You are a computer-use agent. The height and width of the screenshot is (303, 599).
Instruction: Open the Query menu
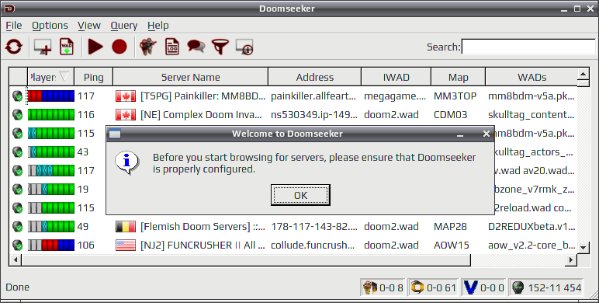[x=124, y=26]
